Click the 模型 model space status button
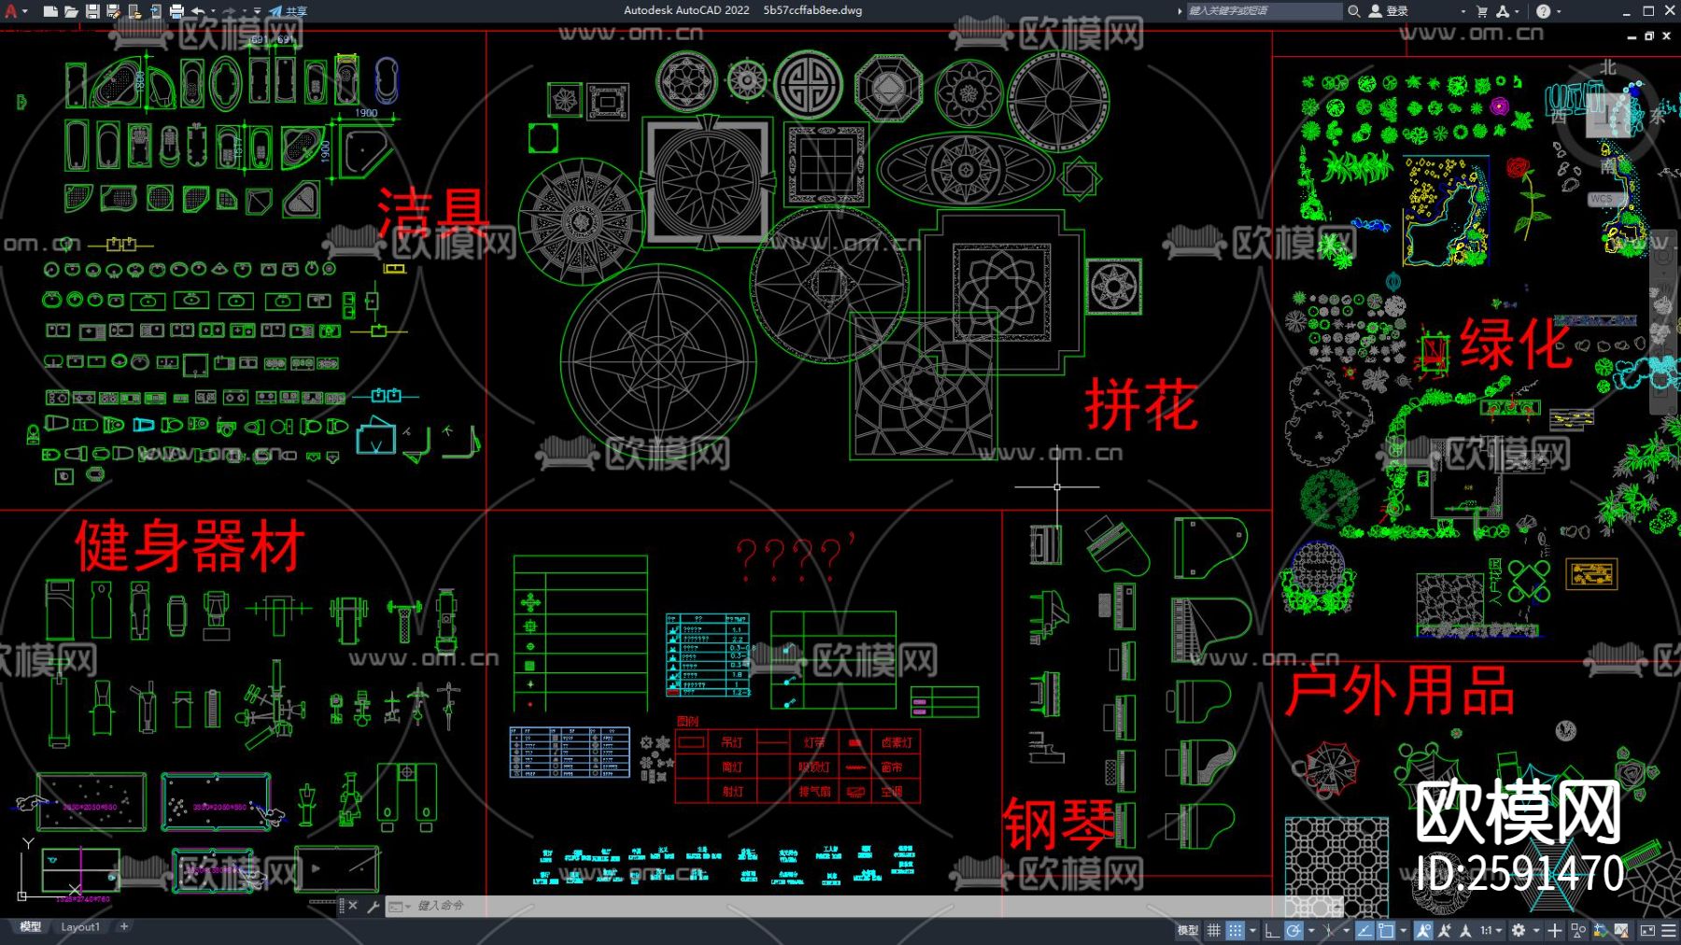Screen dimensions: 1681x945 coord(1187,930)
